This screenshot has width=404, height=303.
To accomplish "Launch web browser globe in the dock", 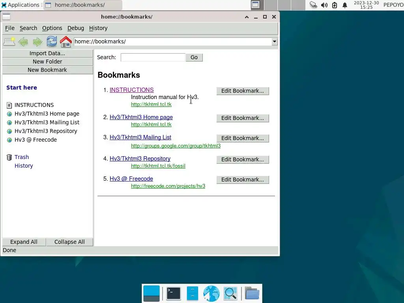I will pyautogui.click(x=211, y=294).
